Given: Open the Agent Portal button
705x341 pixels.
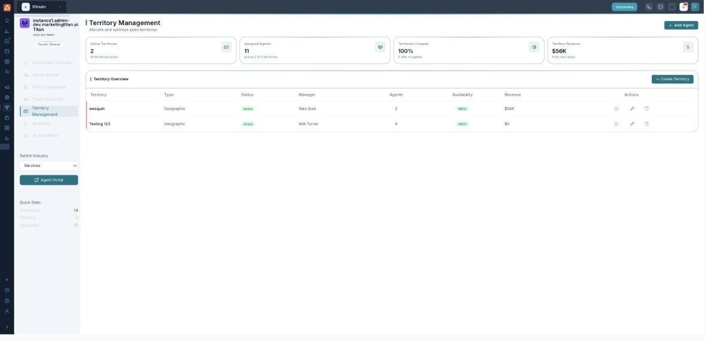Looking at the screenshot, I should pos(49,180).
